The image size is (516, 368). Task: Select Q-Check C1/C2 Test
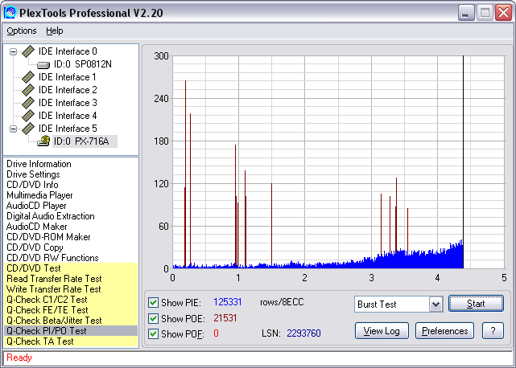pos(71,300)
